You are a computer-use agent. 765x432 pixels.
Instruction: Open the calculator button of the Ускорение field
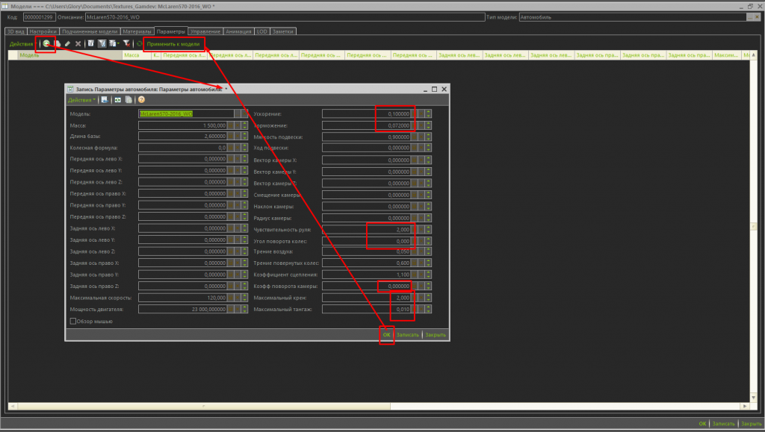click(414, 113)
